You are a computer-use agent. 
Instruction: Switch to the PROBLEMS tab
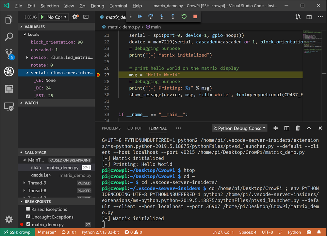(111, 128)
